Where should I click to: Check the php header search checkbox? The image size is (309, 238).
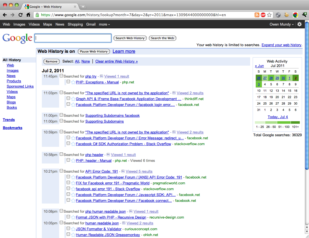(x=61, y=154)
